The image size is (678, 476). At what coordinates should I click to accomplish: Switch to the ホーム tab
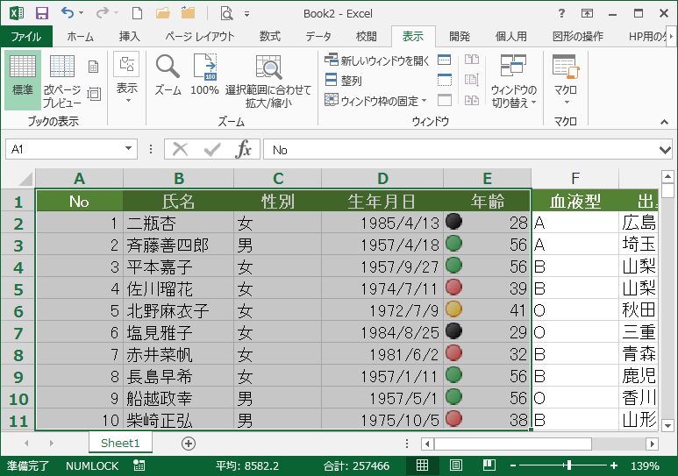[x=81, y=36]
